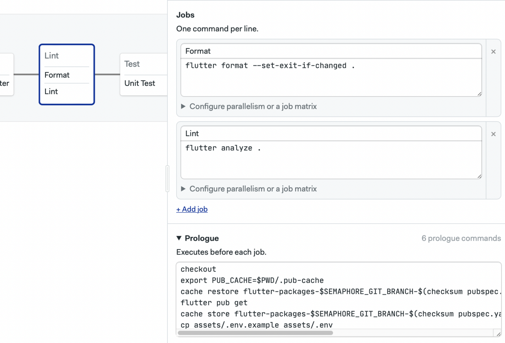The width and height of the screenshot is (505, 343).
Task: Click the resize handle of the Lint command box
Action: pos(479,176)
